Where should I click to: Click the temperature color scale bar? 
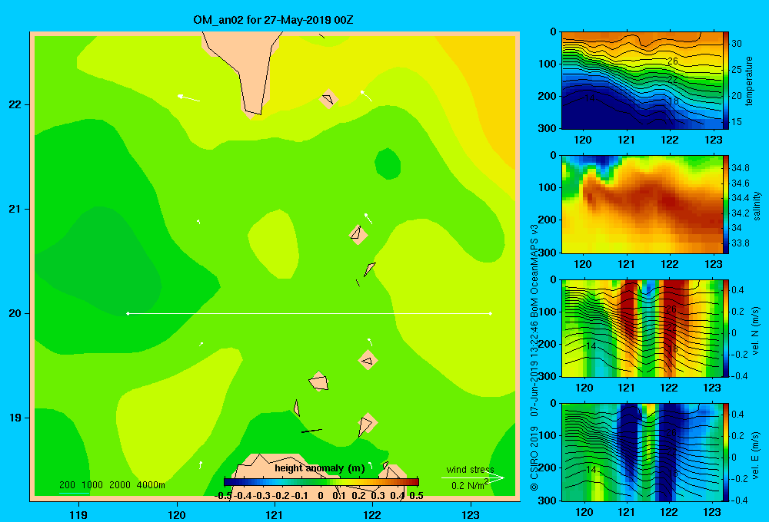pyautogui.click(x=726, y=81)
